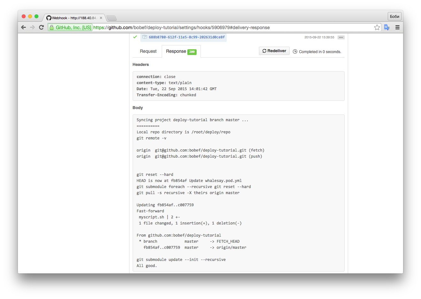
Task: Click the 200 status badge
Action: [192, 52]
